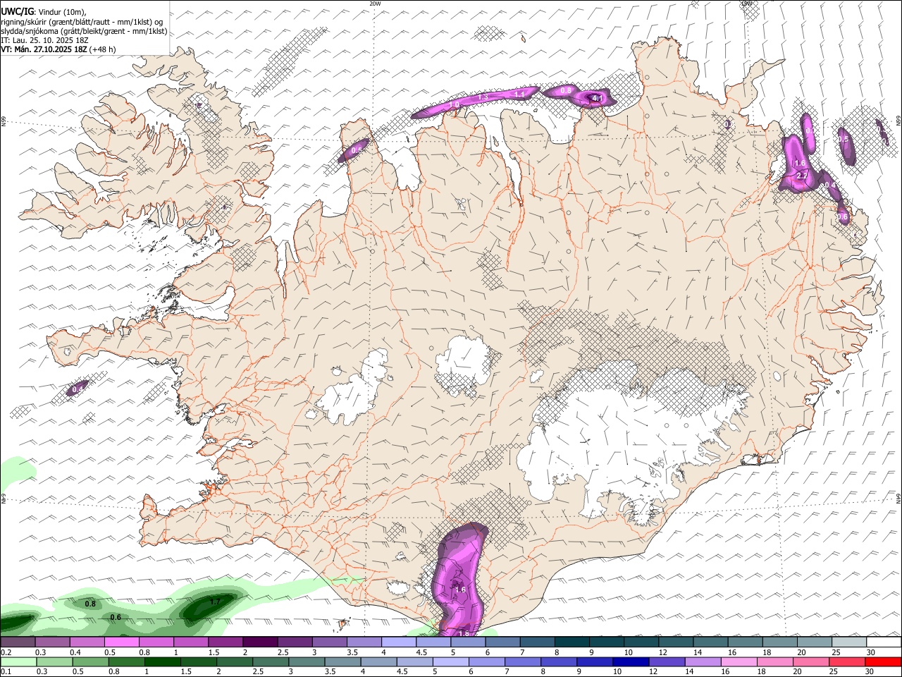The width and height of the screenshot is (902, 677).
Task: Click the 0.4 value beside the eastern 2.7
Action: 829,185
